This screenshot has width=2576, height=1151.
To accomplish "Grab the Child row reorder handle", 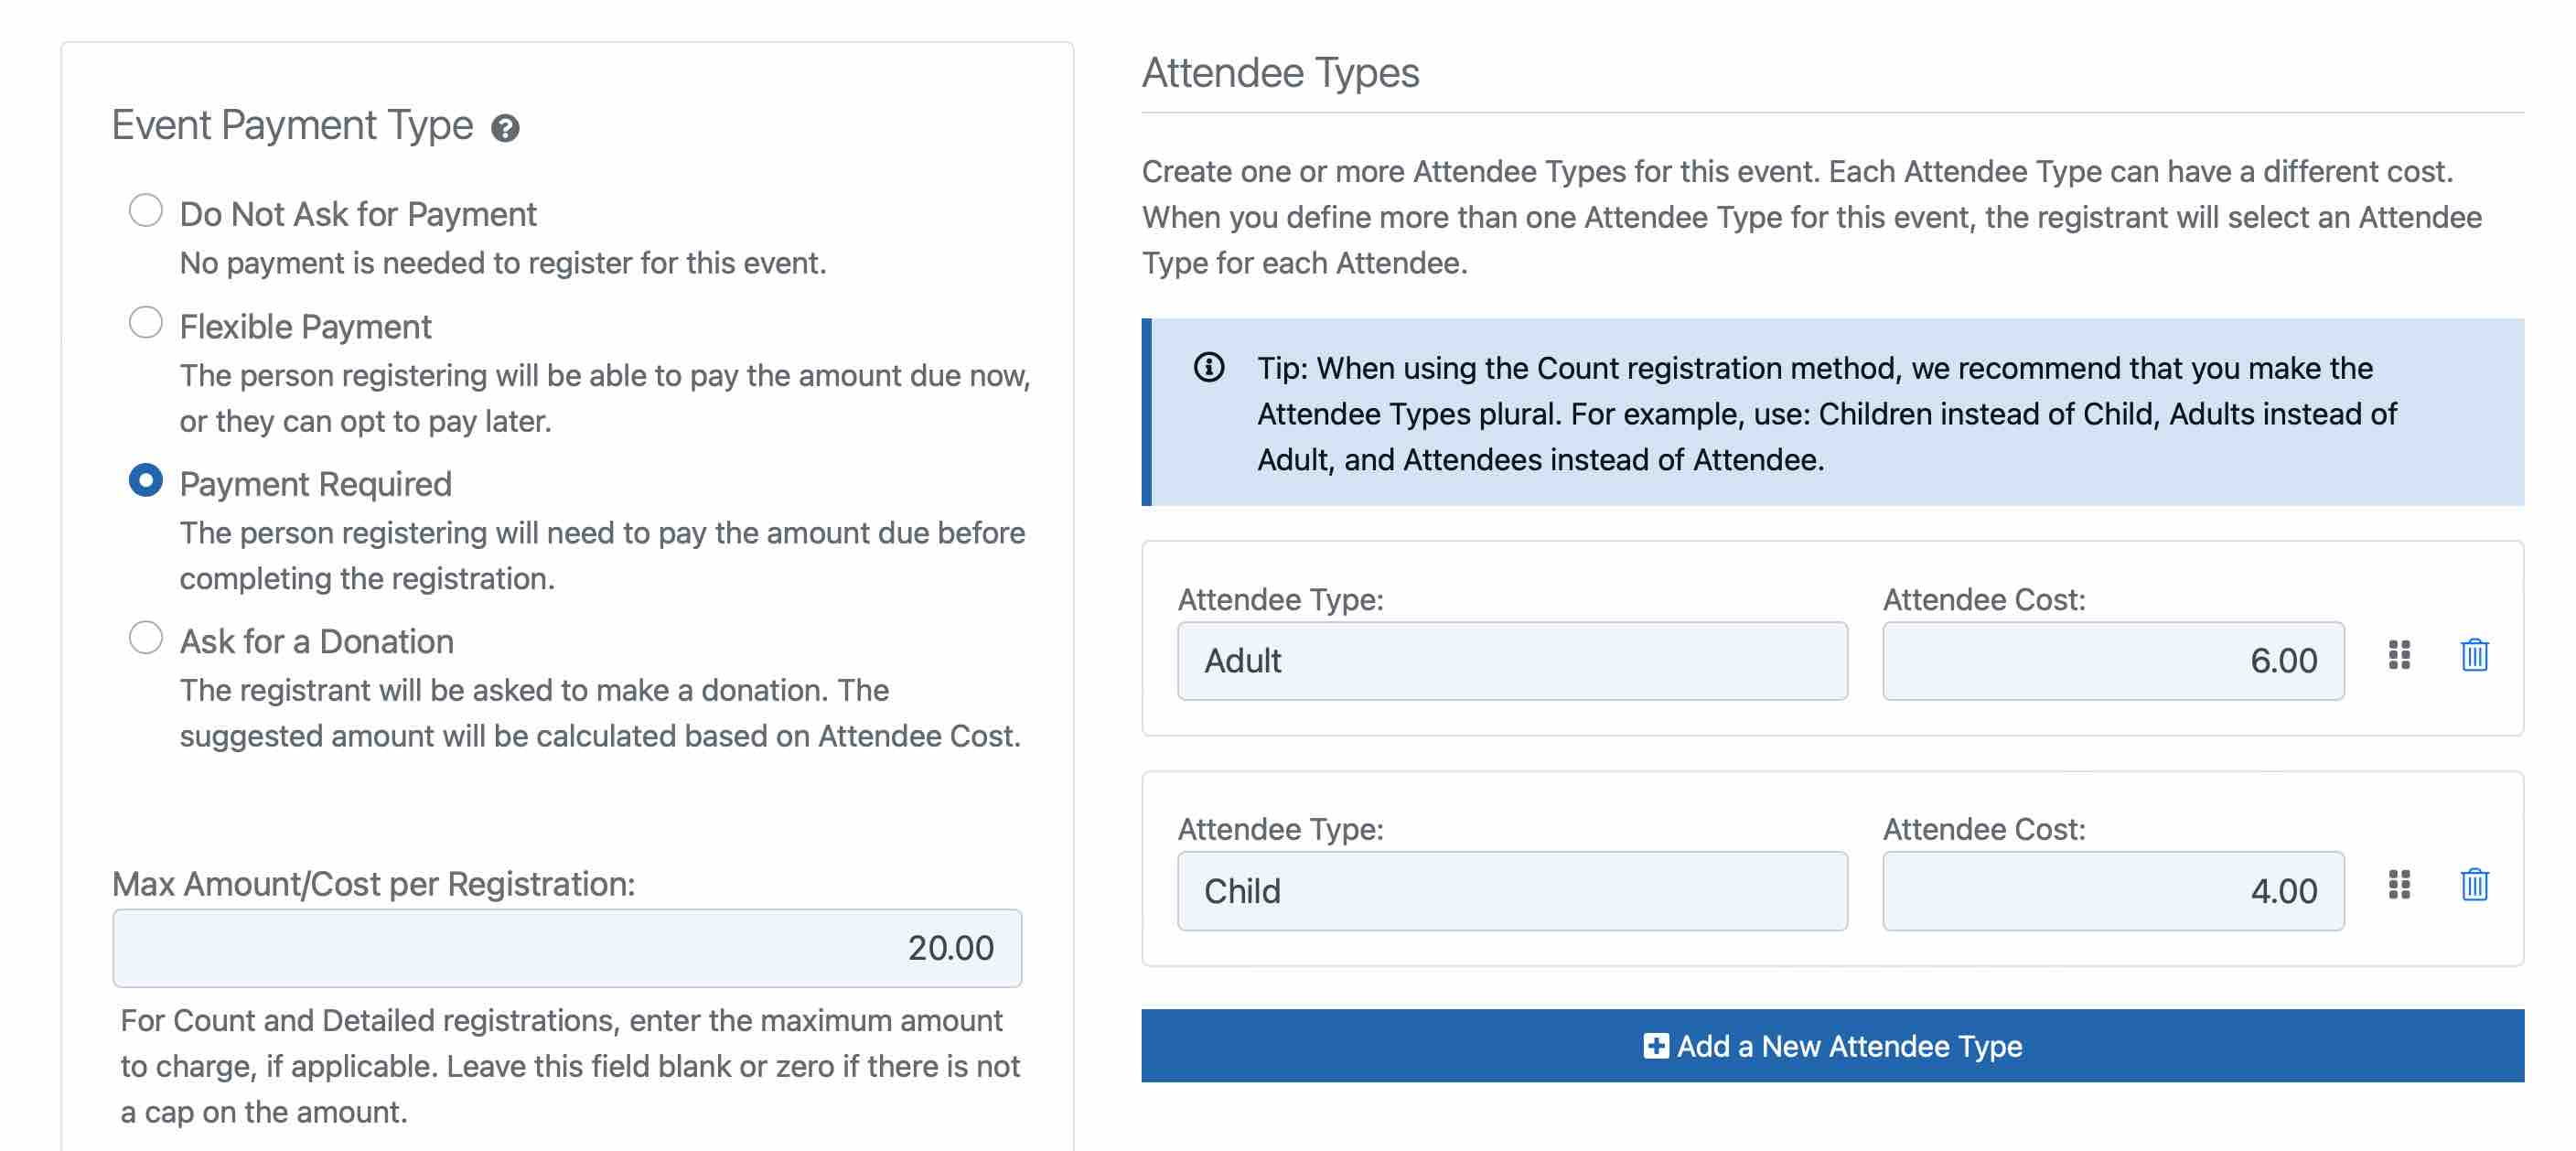I will tap(2399, 884).
